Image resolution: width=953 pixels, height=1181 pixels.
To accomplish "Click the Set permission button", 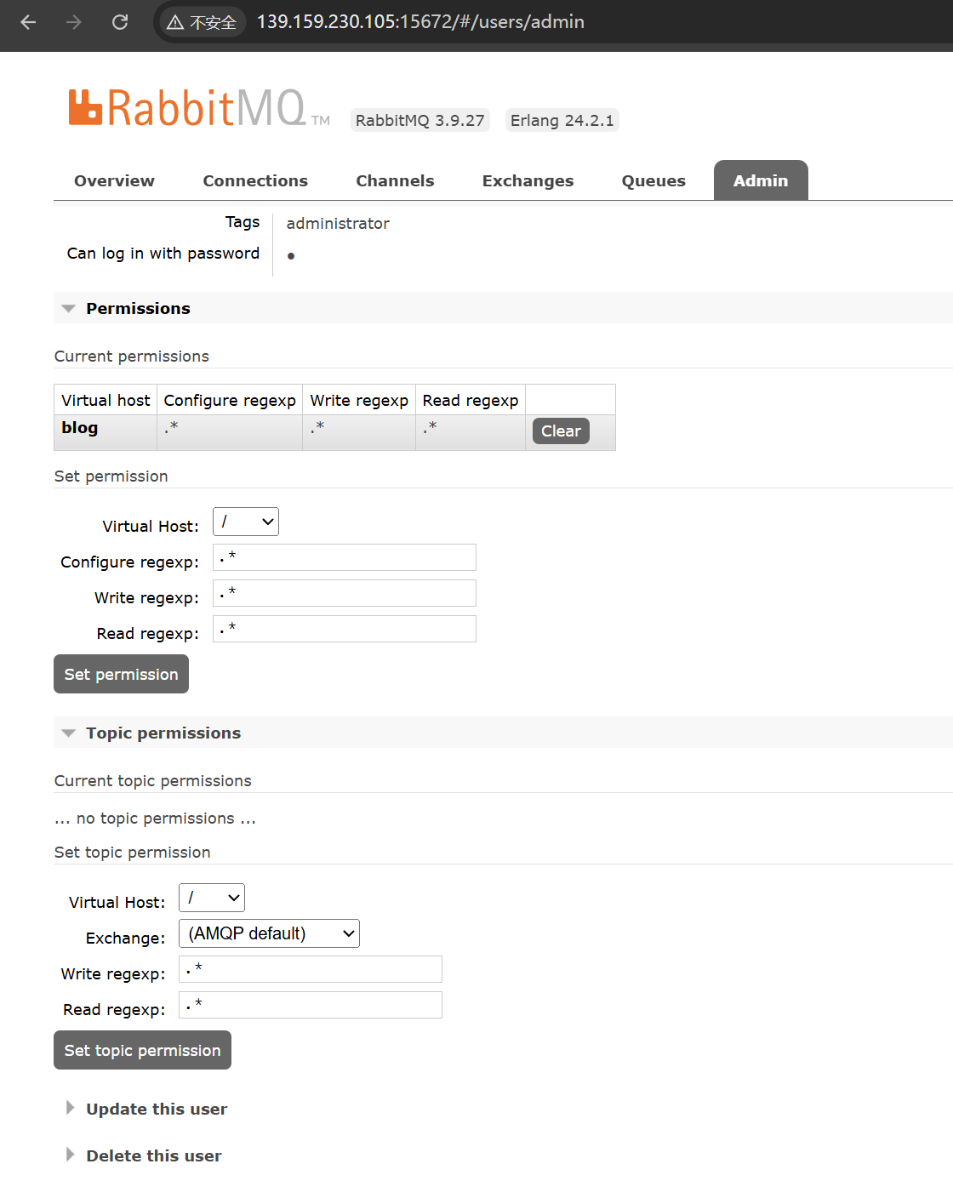I will coord(121,674).
